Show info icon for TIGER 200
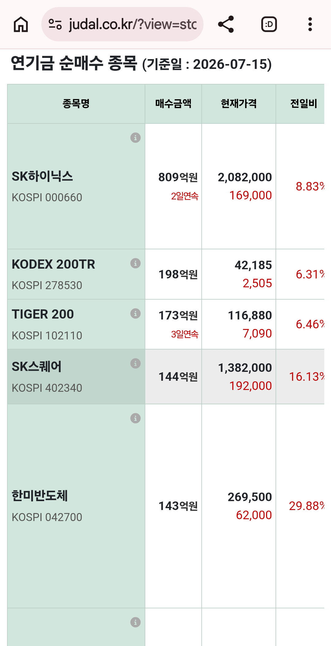 pos(135,313)
